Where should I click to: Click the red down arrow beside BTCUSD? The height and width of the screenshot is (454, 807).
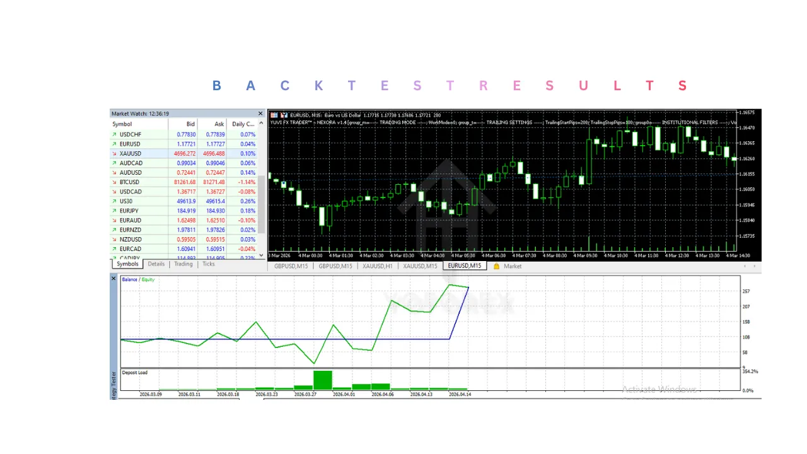[x=114, y=182]
